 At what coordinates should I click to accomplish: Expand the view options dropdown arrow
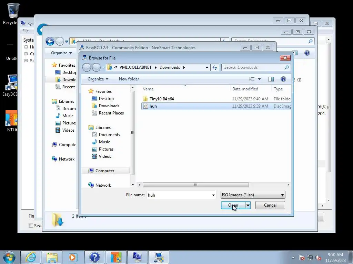[259, 79]
